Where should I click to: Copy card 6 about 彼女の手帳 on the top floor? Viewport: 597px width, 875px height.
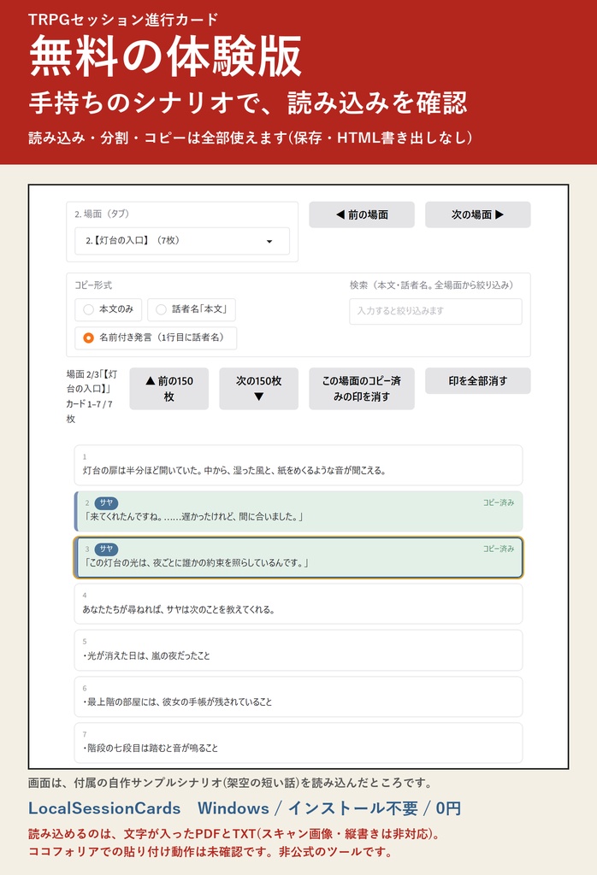pyautogui.click(x=298, y=696)
